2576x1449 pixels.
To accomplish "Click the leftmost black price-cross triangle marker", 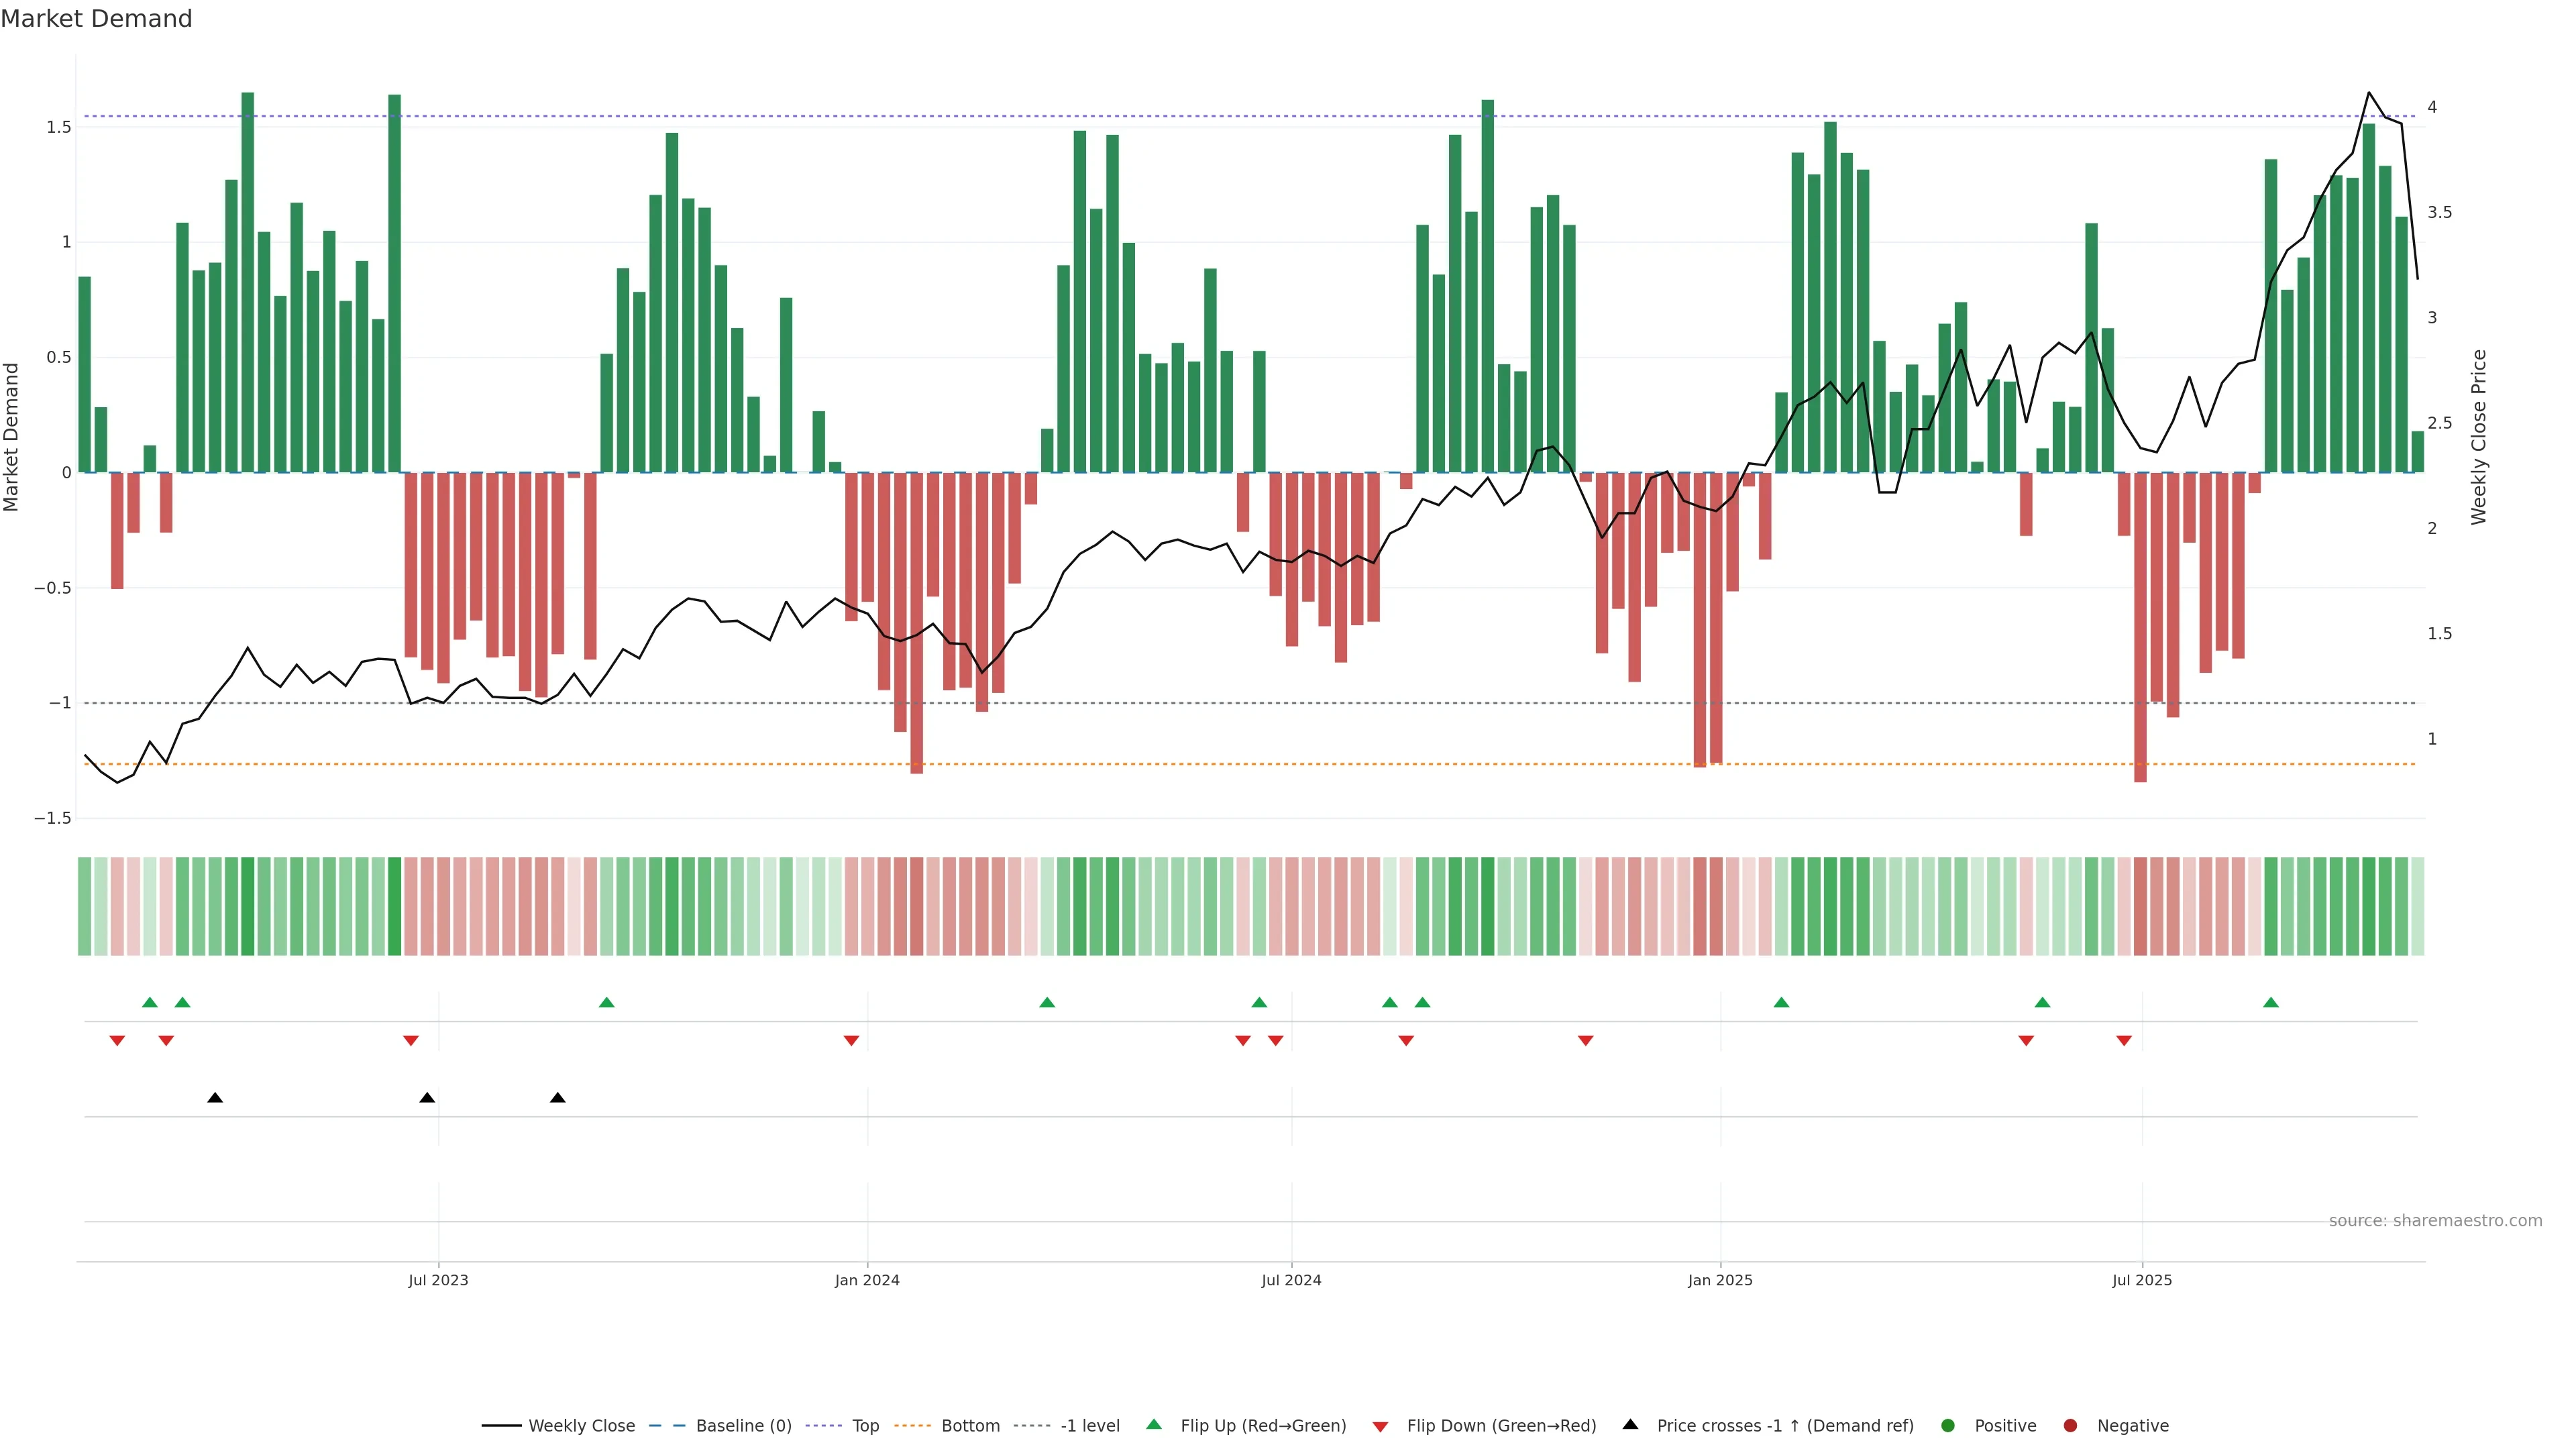I will [x=215, y=1098].
